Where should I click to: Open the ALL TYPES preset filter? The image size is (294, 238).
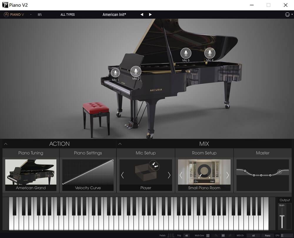[67, 14]
